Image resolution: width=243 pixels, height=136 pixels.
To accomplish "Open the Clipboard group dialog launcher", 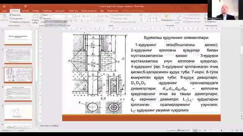I will click(x=30, y=25).
